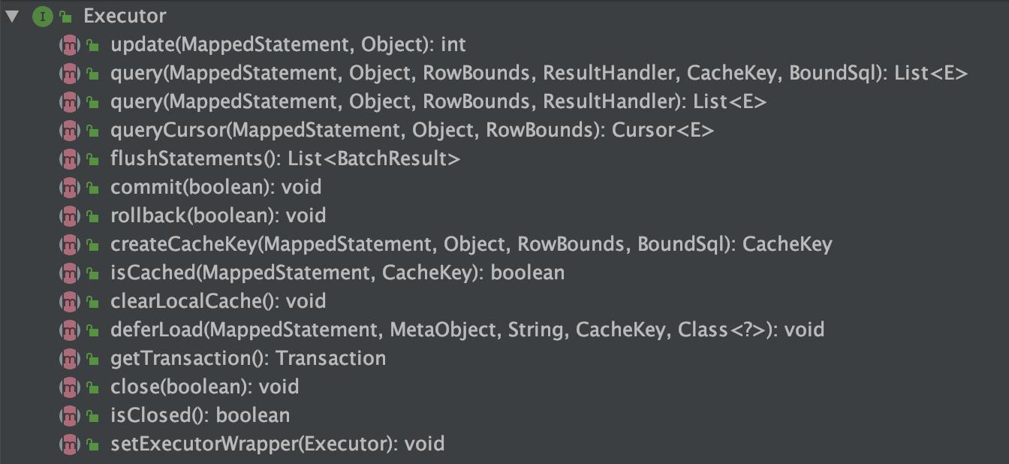This screenshot has height=464, width=1009.
Task: Click the method icon beside getTransaction
Action: tap(69, 358)
